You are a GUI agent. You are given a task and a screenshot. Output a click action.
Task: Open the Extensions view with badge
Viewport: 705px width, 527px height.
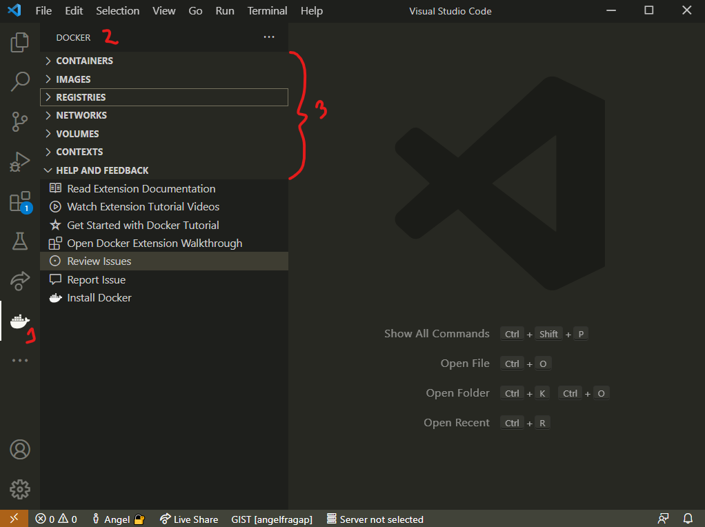tap(21, 202)
